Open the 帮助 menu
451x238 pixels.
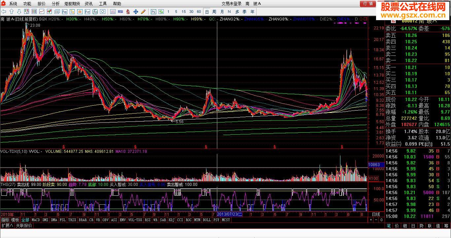tap(117, 4)
